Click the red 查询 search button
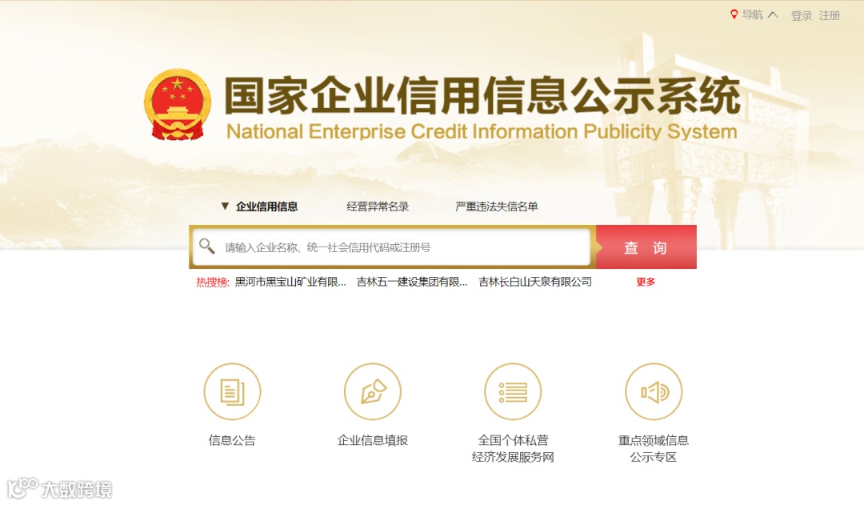The width and height of the screenshot is (864, 505). tap(646, 247)
